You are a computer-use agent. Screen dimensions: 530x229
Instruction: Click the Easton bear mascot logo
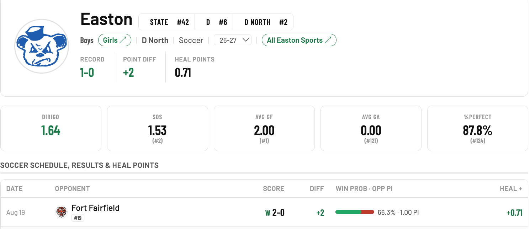pos(42,46)
